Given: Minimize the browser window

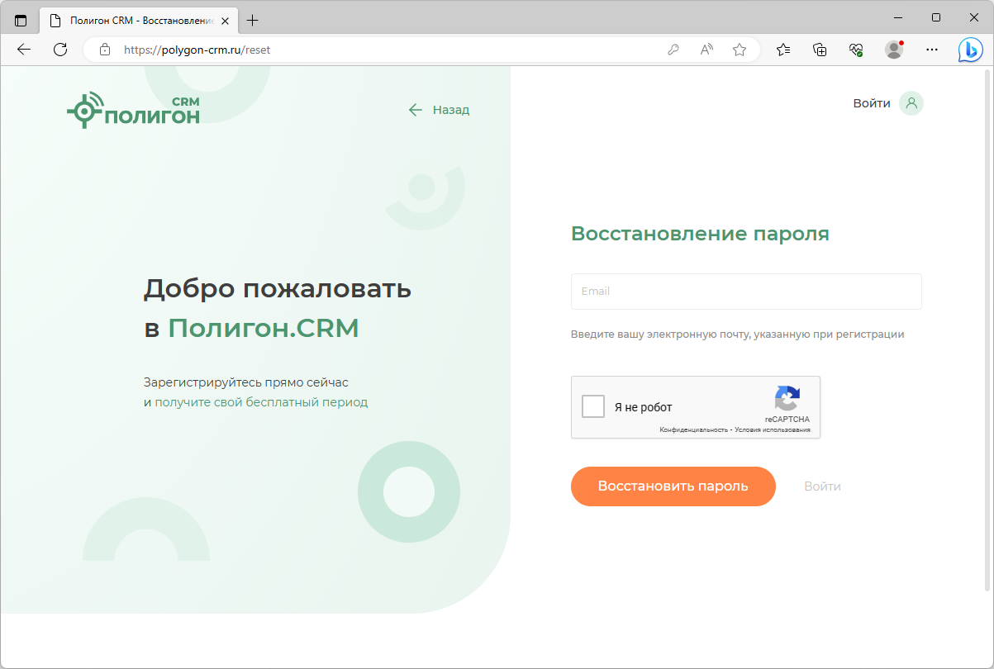Looking at the screenshot, I should [898, 17].
